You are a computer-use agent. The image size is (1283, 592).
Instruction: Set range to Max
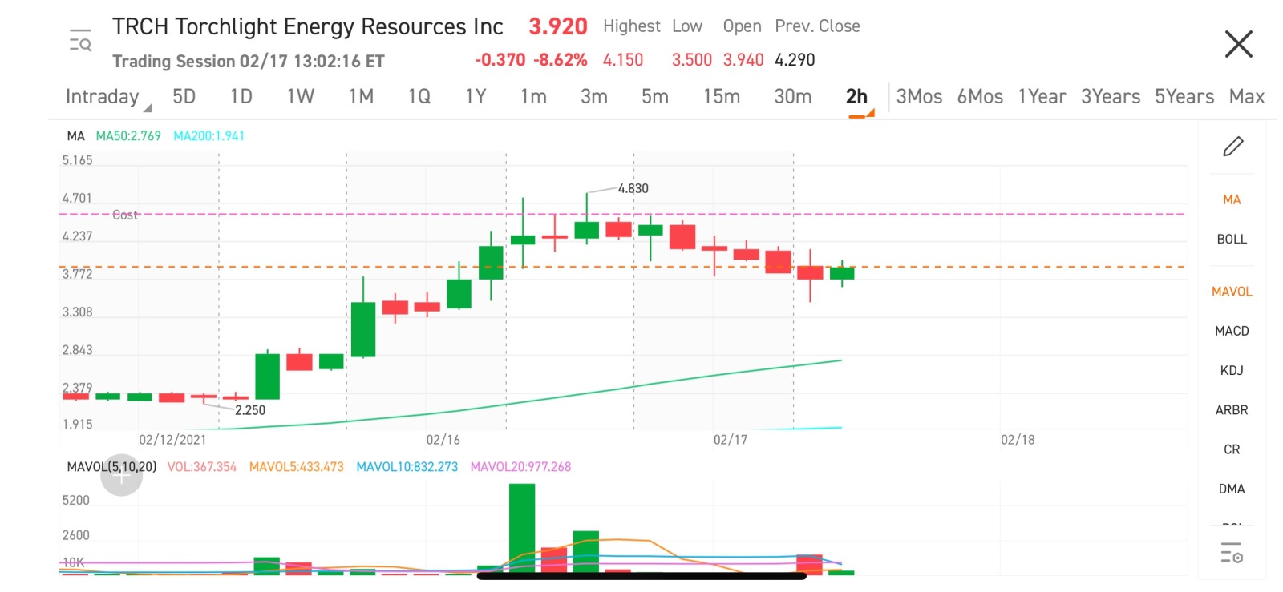coord(1246,97)
